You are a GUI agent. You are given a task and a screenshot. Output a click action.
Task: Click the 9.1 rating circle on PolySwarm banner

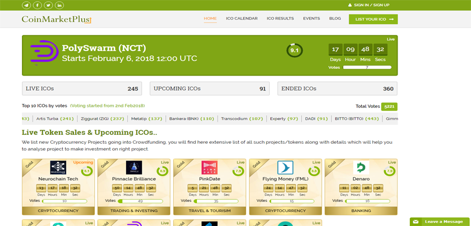pyautogui.click(x=294, y=50)
